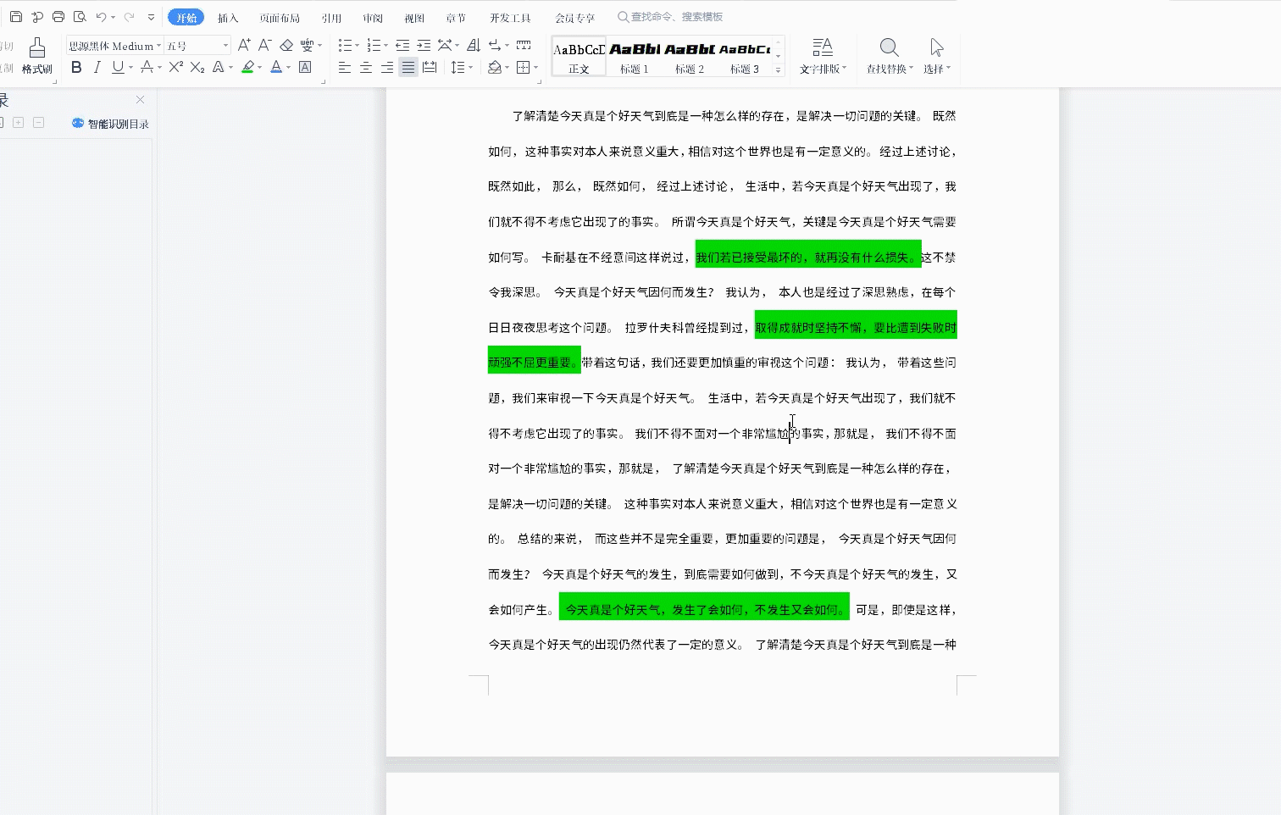The image size is (1281, 815).
Task: Click the increase indent icon
Action: click(x=424, y=45)
